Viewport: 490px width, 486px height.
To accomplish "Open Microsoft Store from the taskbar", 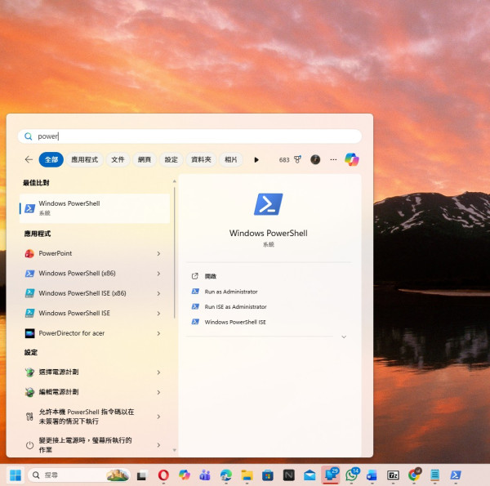I will point(268,475).
